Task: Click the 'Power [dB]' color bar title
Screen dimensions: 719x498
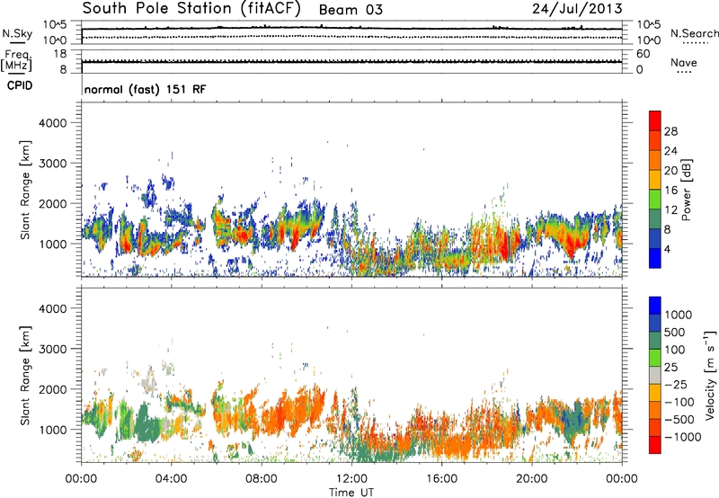Action: point(686,190)
